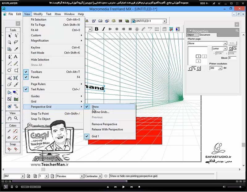Select the Rectangle tool
Viewport: 247px width, 192px height.
[16, 70]
